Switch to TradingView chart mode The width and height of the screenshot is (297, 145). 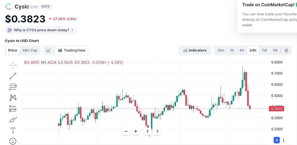72,50
